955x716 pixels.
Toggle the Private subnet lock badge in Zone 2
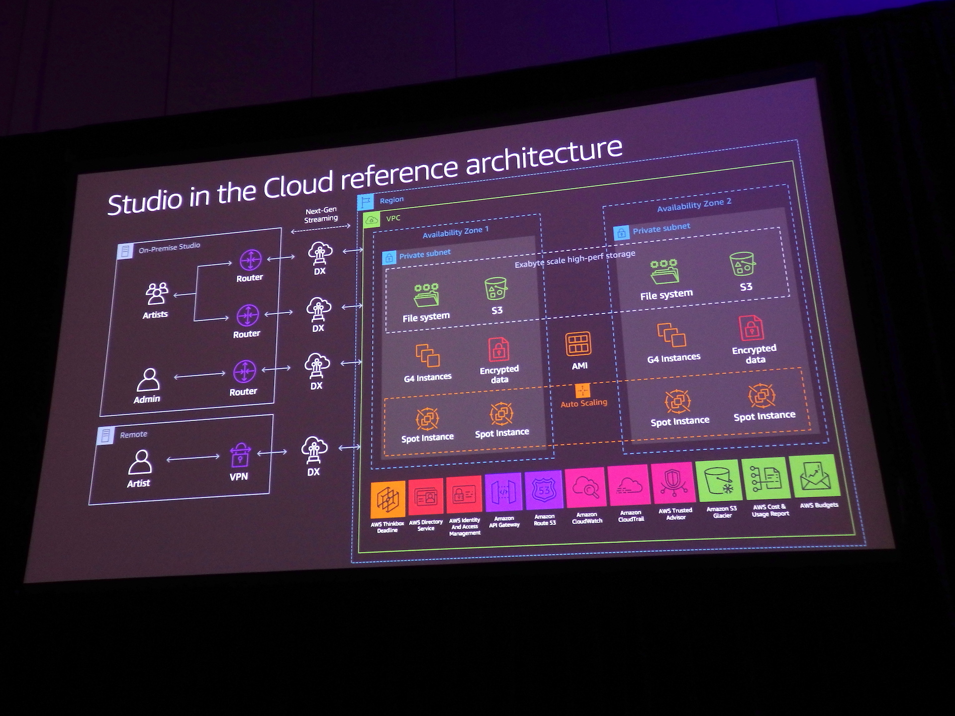tap(621, 234)
